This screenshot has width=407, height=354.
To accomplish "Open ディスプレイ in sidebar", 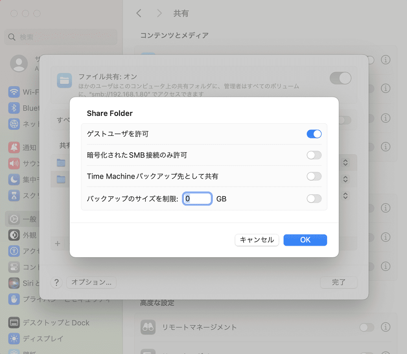I will click(x=36, y=339).
